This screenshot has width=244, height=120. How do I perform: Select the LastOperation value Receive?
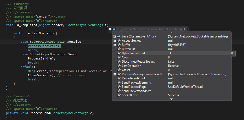(x=173, y=66)
